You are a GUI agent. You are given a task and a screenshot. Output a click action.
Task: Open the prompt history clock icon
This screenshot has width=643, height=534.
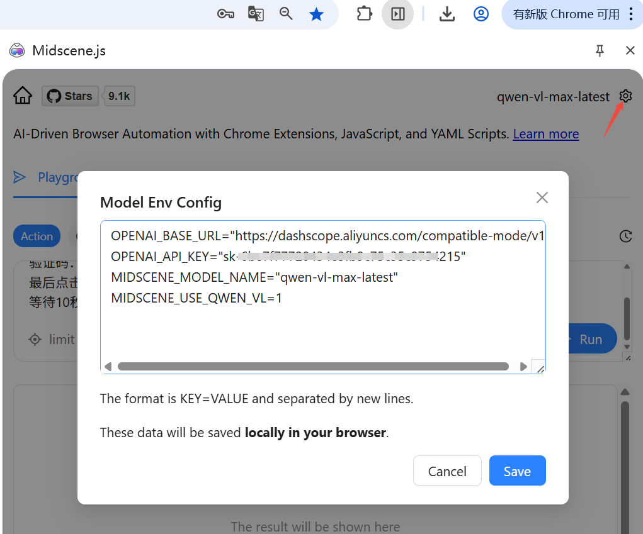625,236
